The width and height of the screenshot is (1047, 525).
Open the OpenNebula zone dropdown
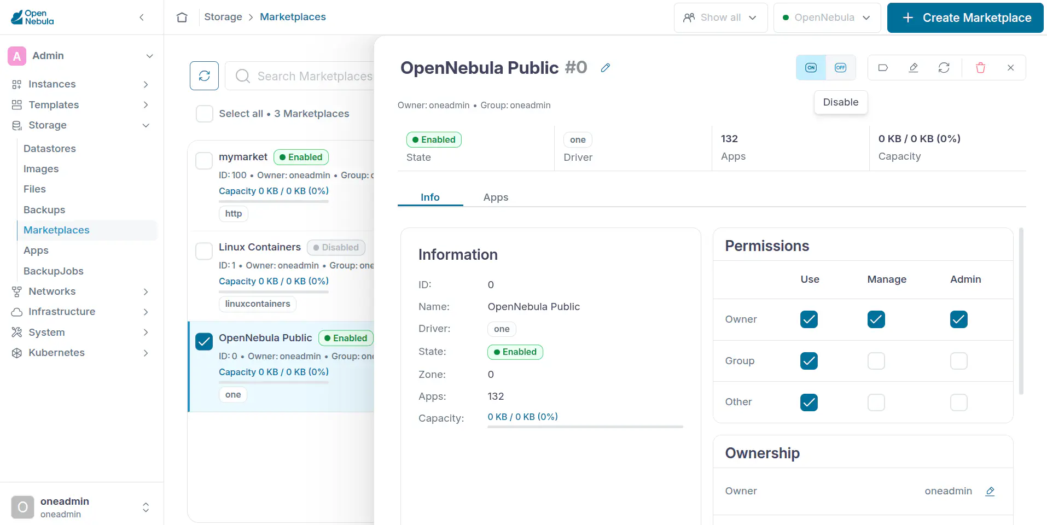[x=827, y=17]
